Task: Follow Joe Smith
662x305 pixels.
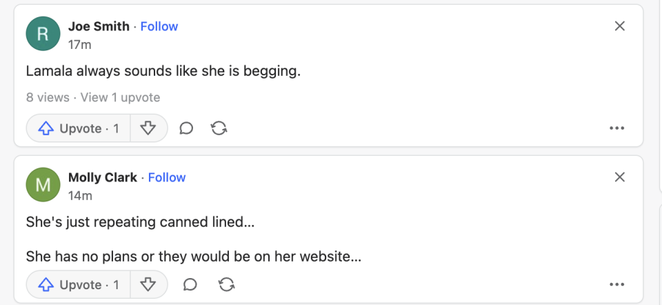Action: tap(159, 26)
